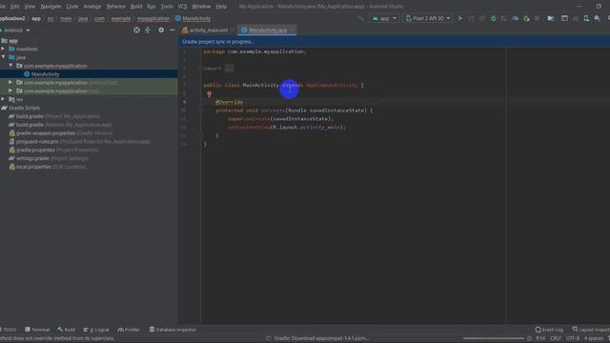The width and height of the screenshot is (610, 343).
Task: Open the Pixel 2 API 30 device dropdown
Action: click(428, 18)
